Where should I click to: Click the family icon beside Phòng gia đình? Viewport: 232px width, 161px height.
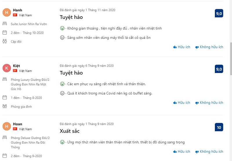5,106
